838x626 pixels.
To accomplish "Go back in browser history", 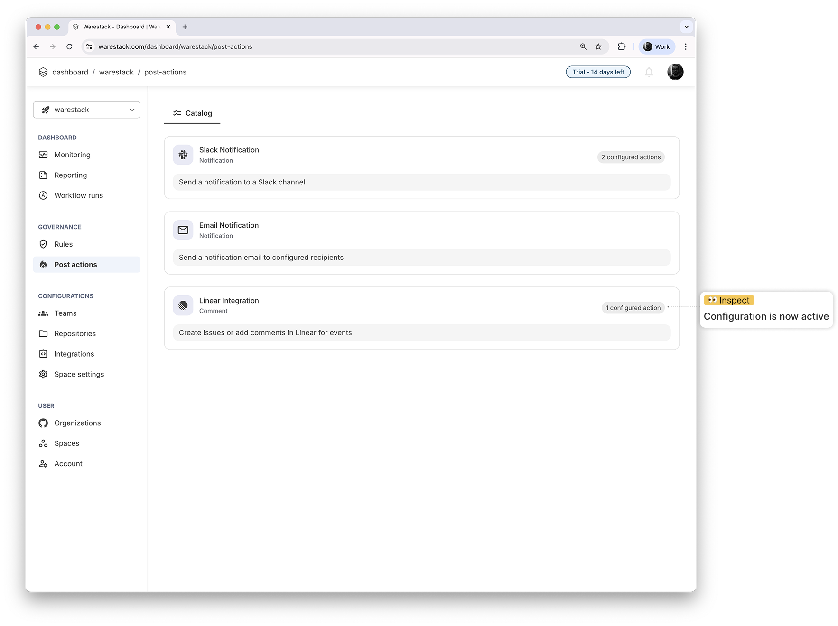I will pos(36,46).
